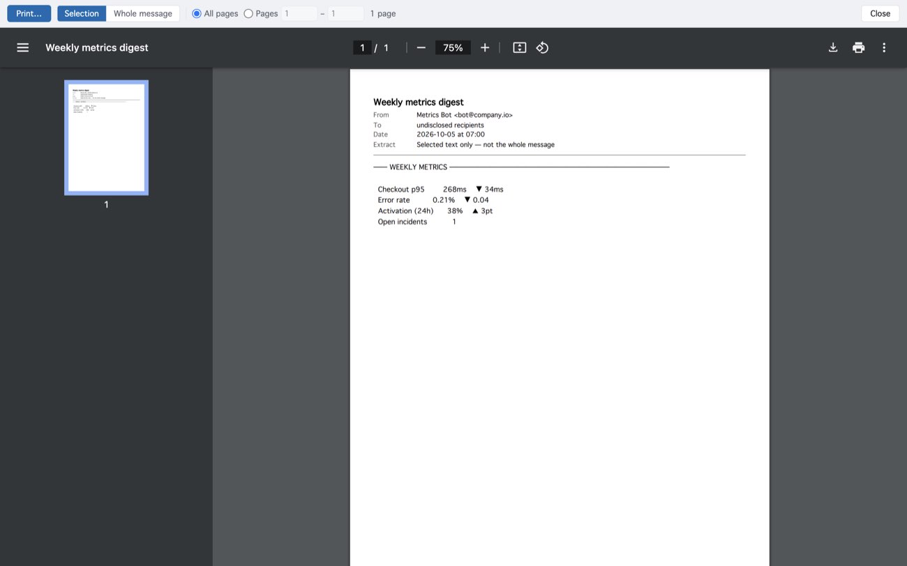Viewport: 907px width, 566px height.
Task: Click the '38%' activation value
Action: (x=455, y=211)
